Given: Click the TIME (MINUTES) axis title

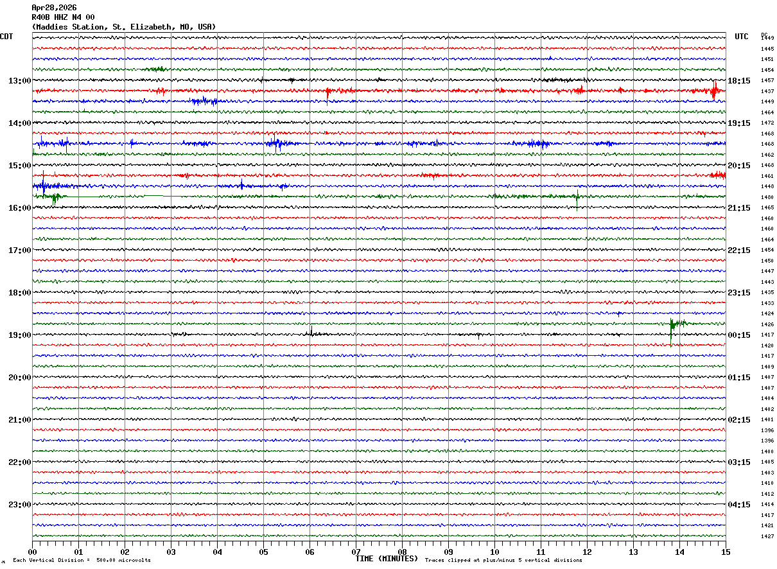Looking at the screenshot, I should click(387, 559).
